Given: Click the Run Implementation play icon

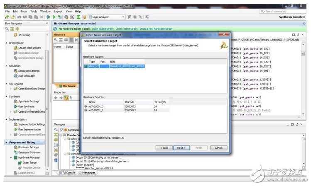Looking at the screenshot, I should click(15, 129).
